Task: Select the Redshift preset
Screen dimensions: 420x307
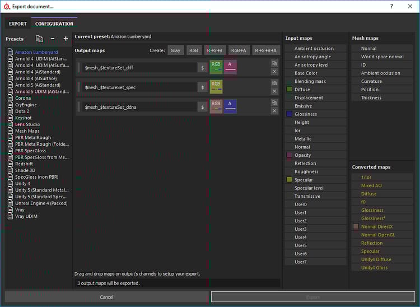Action: (24, 164)
